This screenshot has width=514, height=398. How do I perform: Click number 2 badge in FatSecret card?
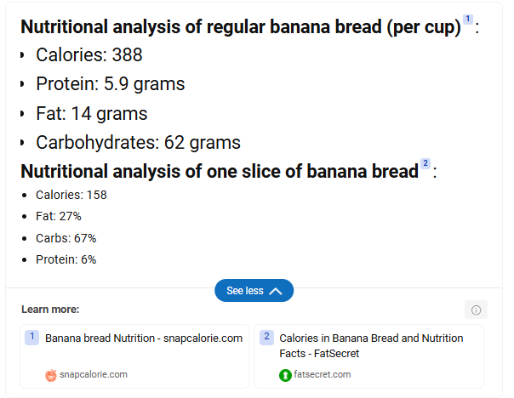(x=266, y=337)
